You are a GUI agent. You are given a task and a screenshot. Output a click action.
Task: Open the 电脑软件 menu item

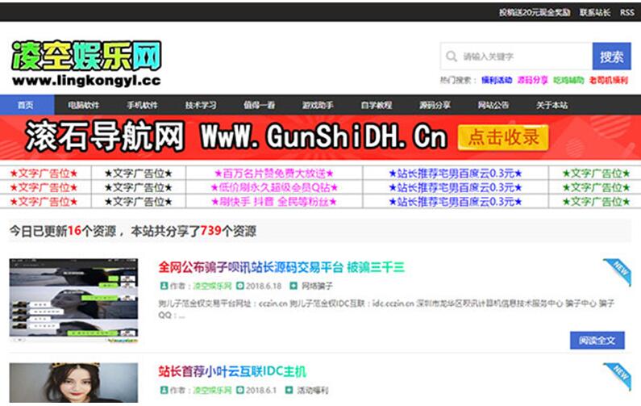click(x=83, y=105)
